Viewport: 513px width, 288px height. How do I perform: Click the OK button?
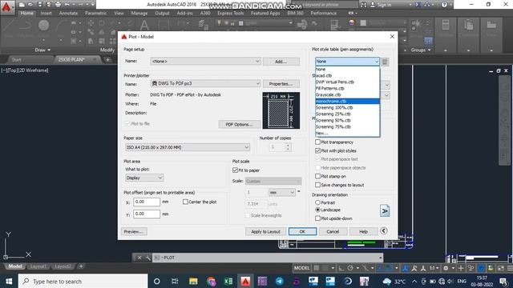tap(302, 231)
